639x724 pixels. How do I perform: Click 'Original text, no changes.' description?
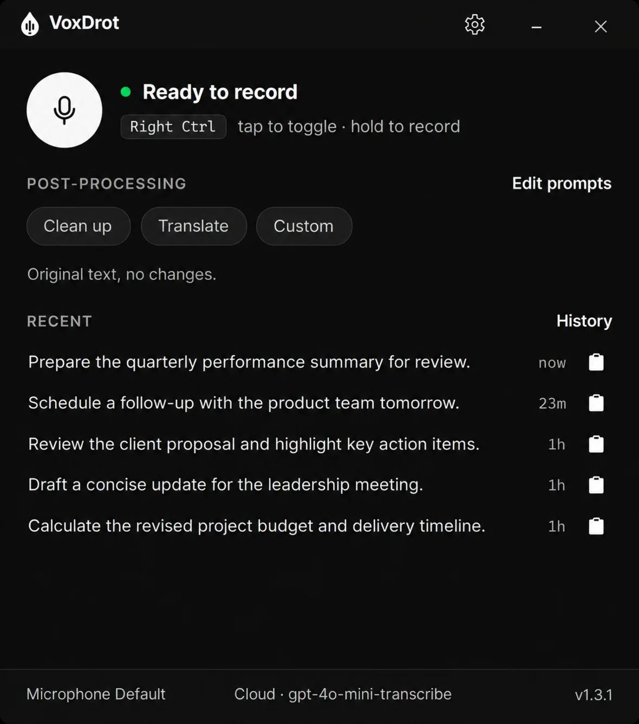pyautogui.click(x=122, y=275)
